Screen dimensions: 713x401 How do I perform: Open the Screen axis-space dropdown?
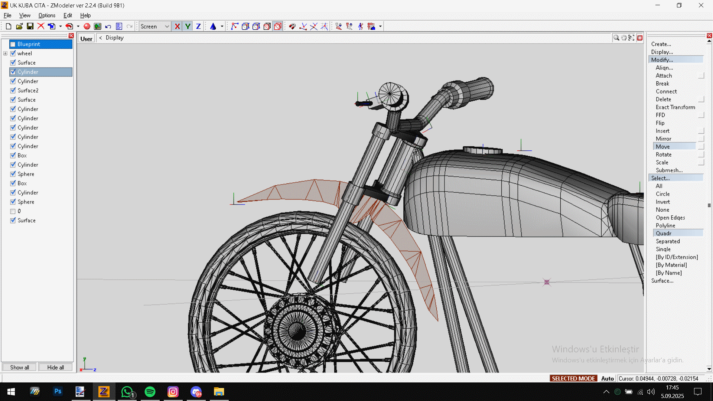(167, 26)
